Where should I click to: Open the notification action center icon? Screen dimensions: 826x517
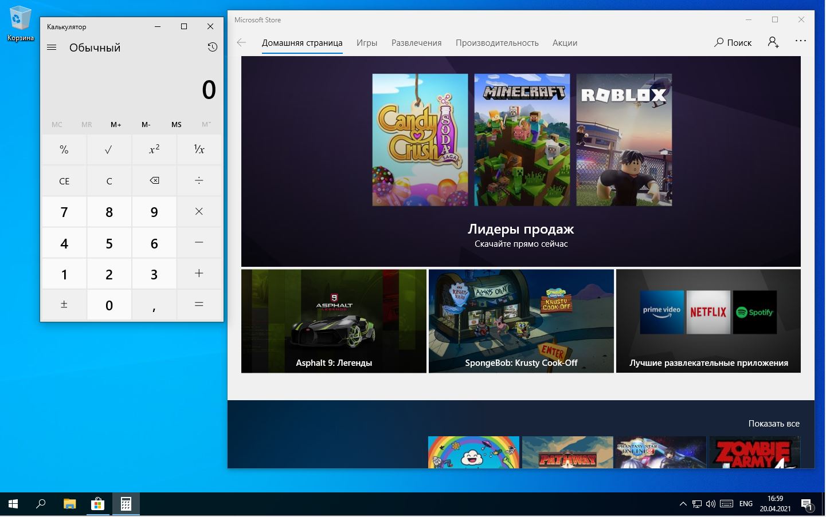point(807,504)
